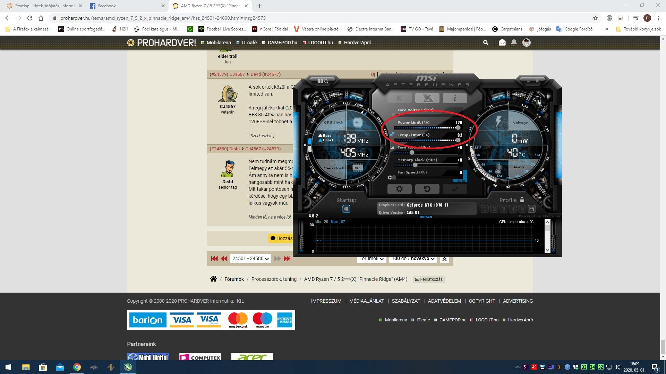Open Afterburner settings gear button
Screen dimensions: 666x374
(x=399, y=189)
